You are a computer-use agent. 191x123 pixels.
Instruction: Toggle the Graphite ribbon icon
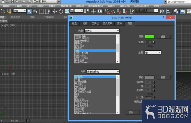click(183, 12)
